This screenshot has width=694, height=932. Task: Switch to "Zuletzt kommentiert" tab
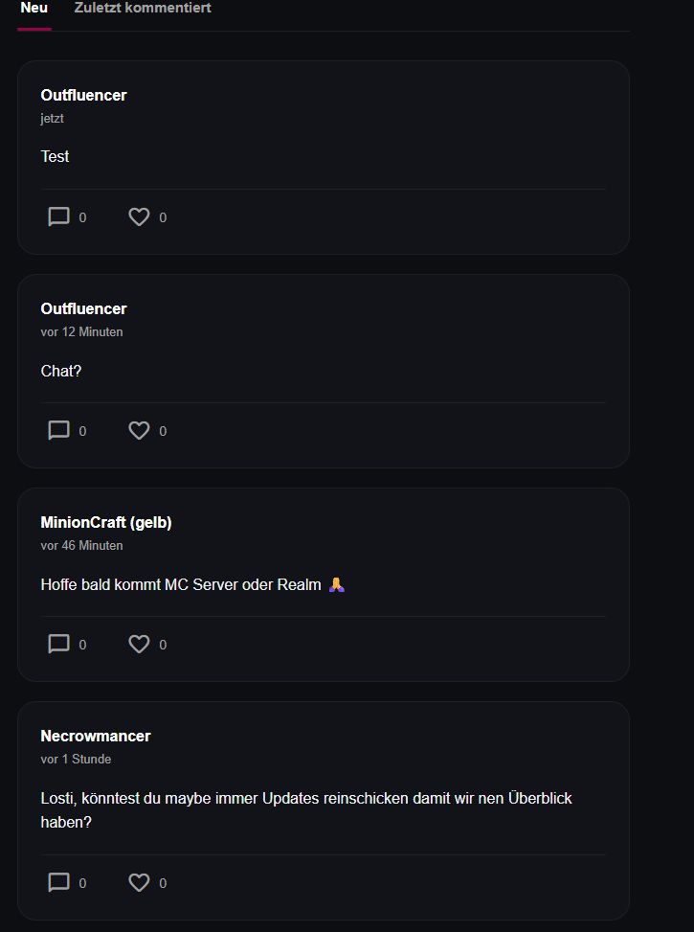(143, 9)
